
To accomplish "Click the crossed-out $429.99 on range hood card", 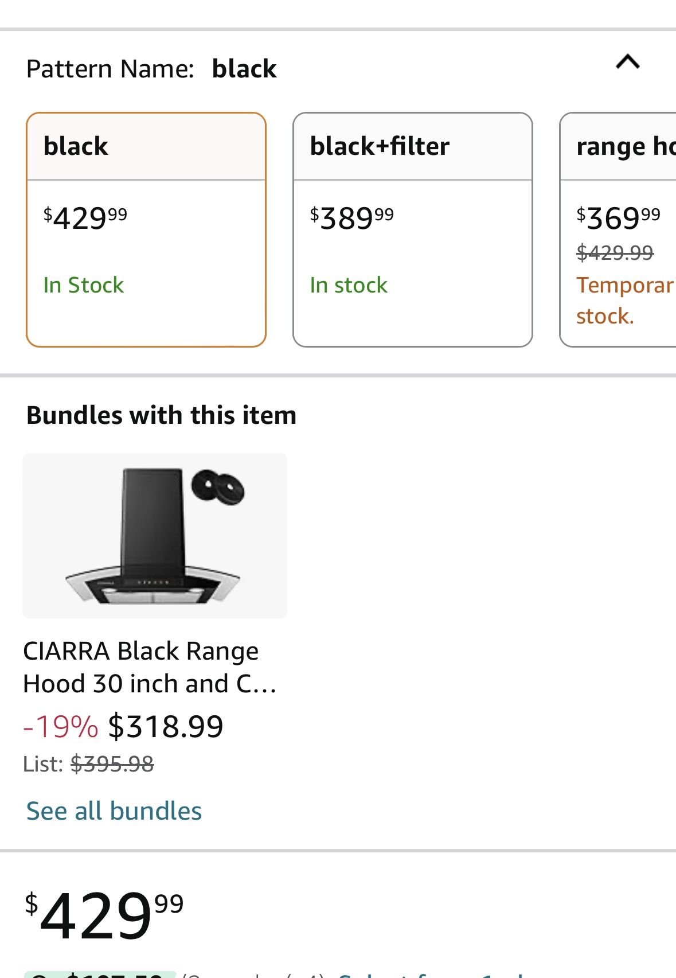I will tap(615, 252).
